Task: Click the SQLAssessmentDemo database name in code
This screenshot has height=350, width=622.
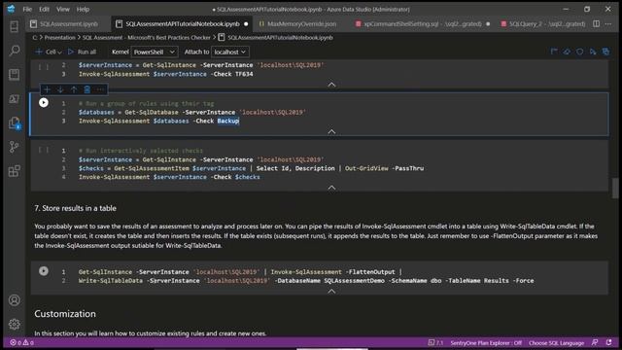Action: click(354, 281)
